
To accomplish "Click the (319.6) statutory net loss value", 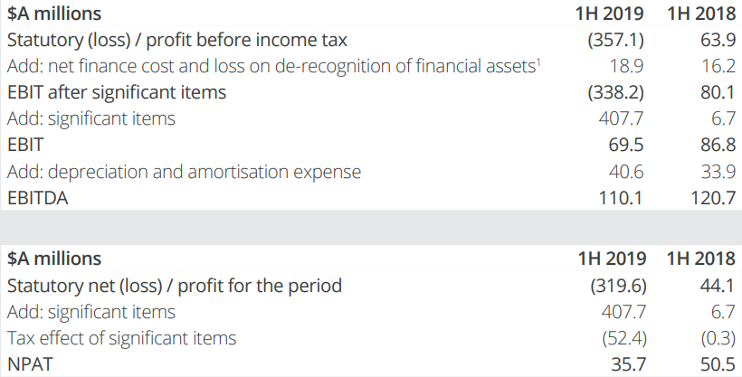I will pyautogui.click(x=619, y=286).
